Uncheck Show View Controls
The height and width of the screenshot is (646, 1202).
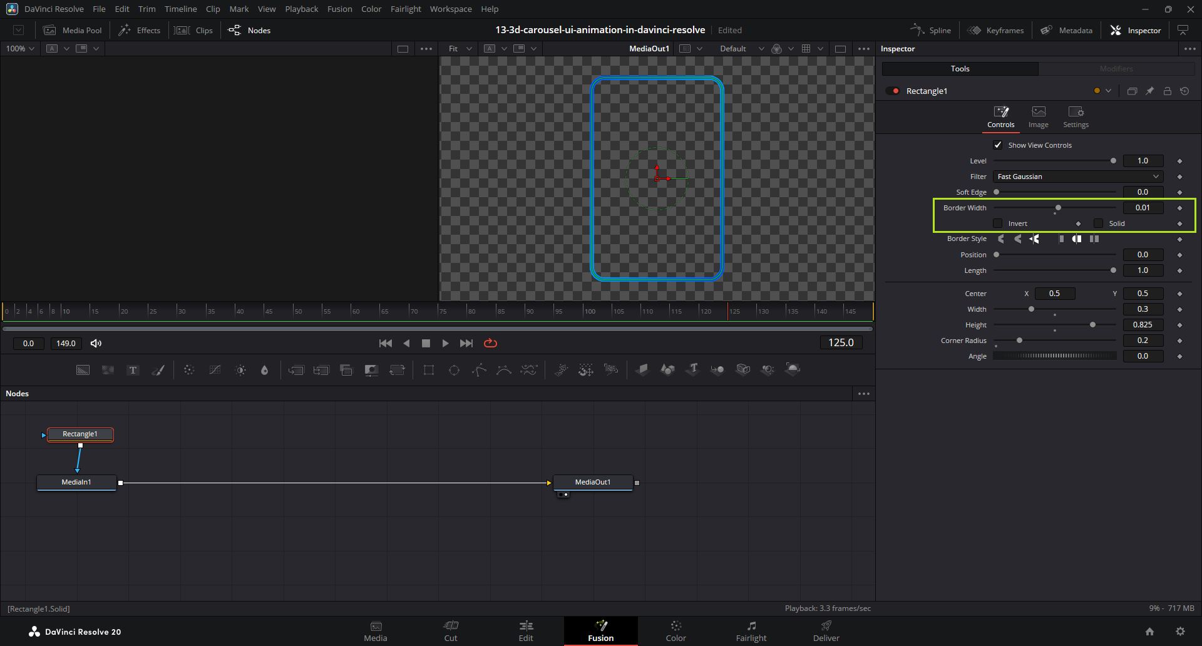coord(998,145)
